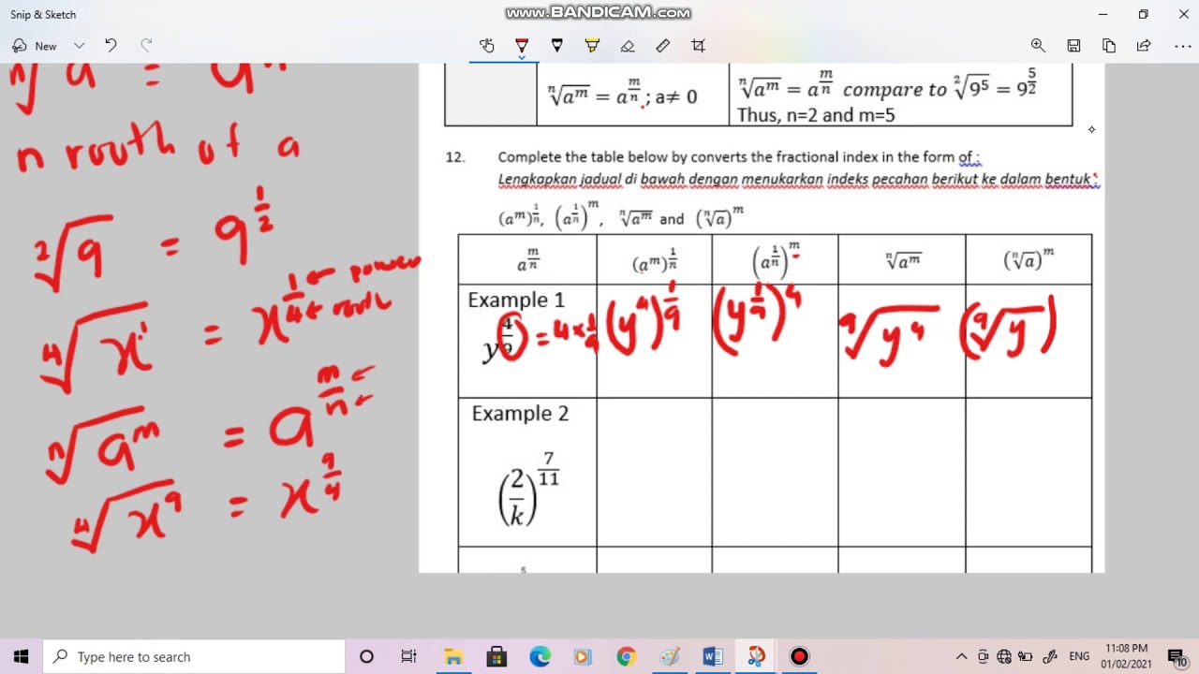Screen dimensions: 1199x674
Task: Share the snip
Action: coord(1144,45)
